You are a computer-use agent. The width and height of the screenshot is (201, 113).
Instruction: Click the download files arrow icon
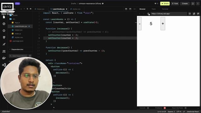pos(21,9)
